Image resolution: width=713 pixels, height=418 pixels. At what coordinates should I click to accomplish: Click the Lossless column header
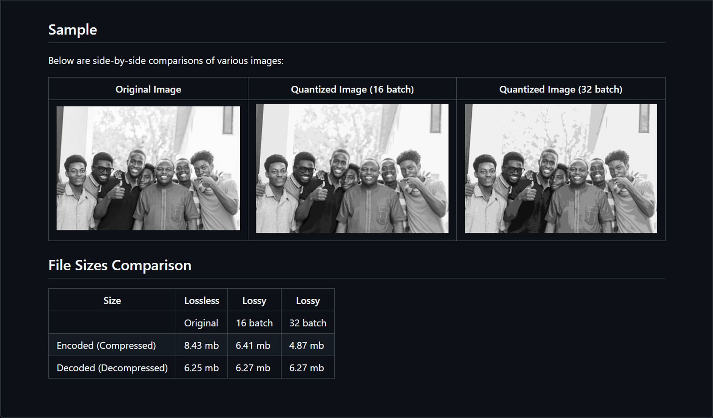click(x=202, y=300)
